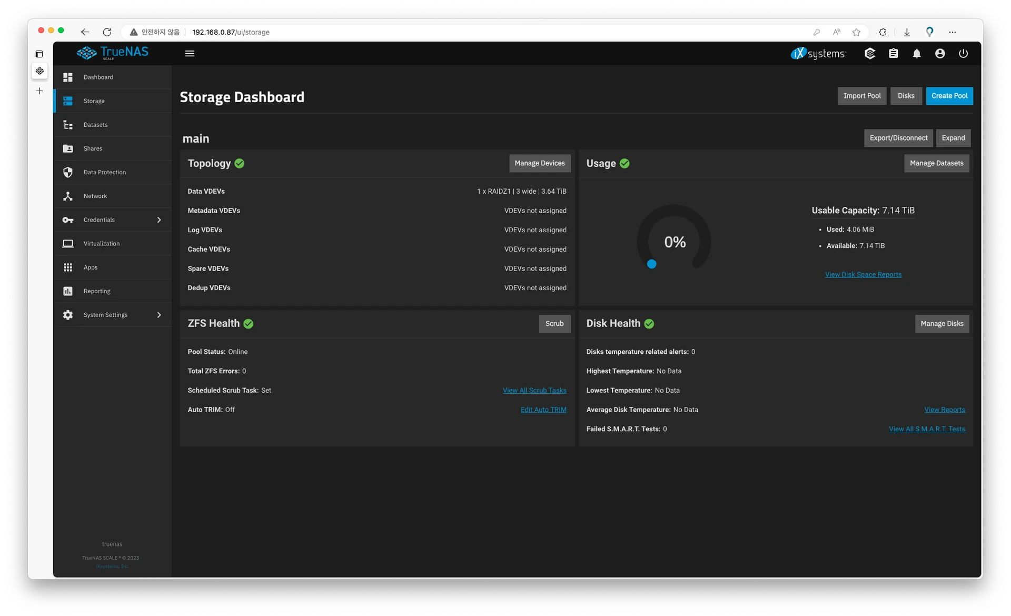The width and height of the screenshot is (1011, 616).
Task: Click the Scrub button in ZFS Health
Action: coord(554,324)
